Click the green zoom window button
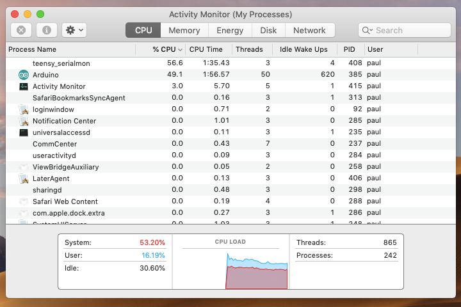The height and width of the screenshot is (307, 461). pos(40,14)
